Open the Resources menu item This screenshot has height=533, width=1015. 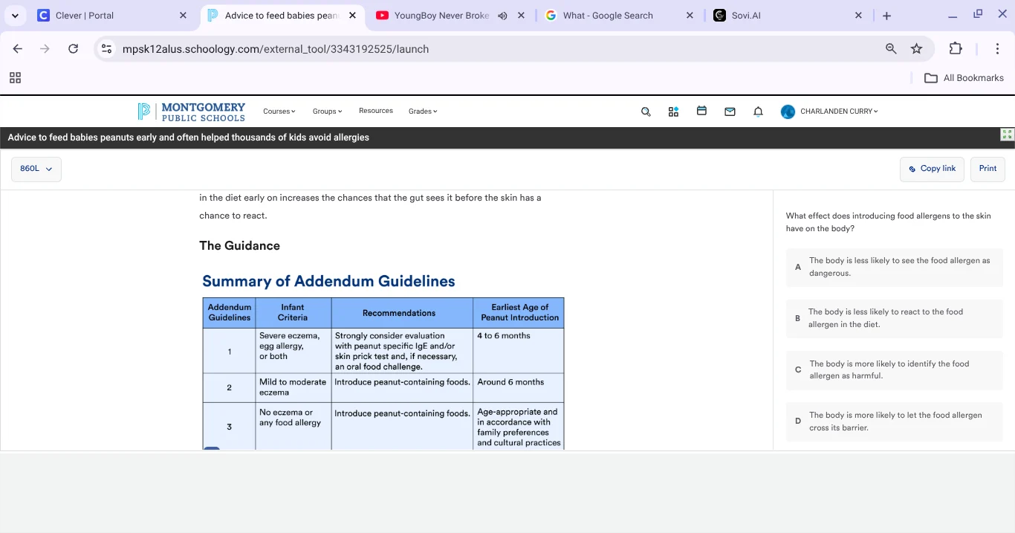(375, 111)
